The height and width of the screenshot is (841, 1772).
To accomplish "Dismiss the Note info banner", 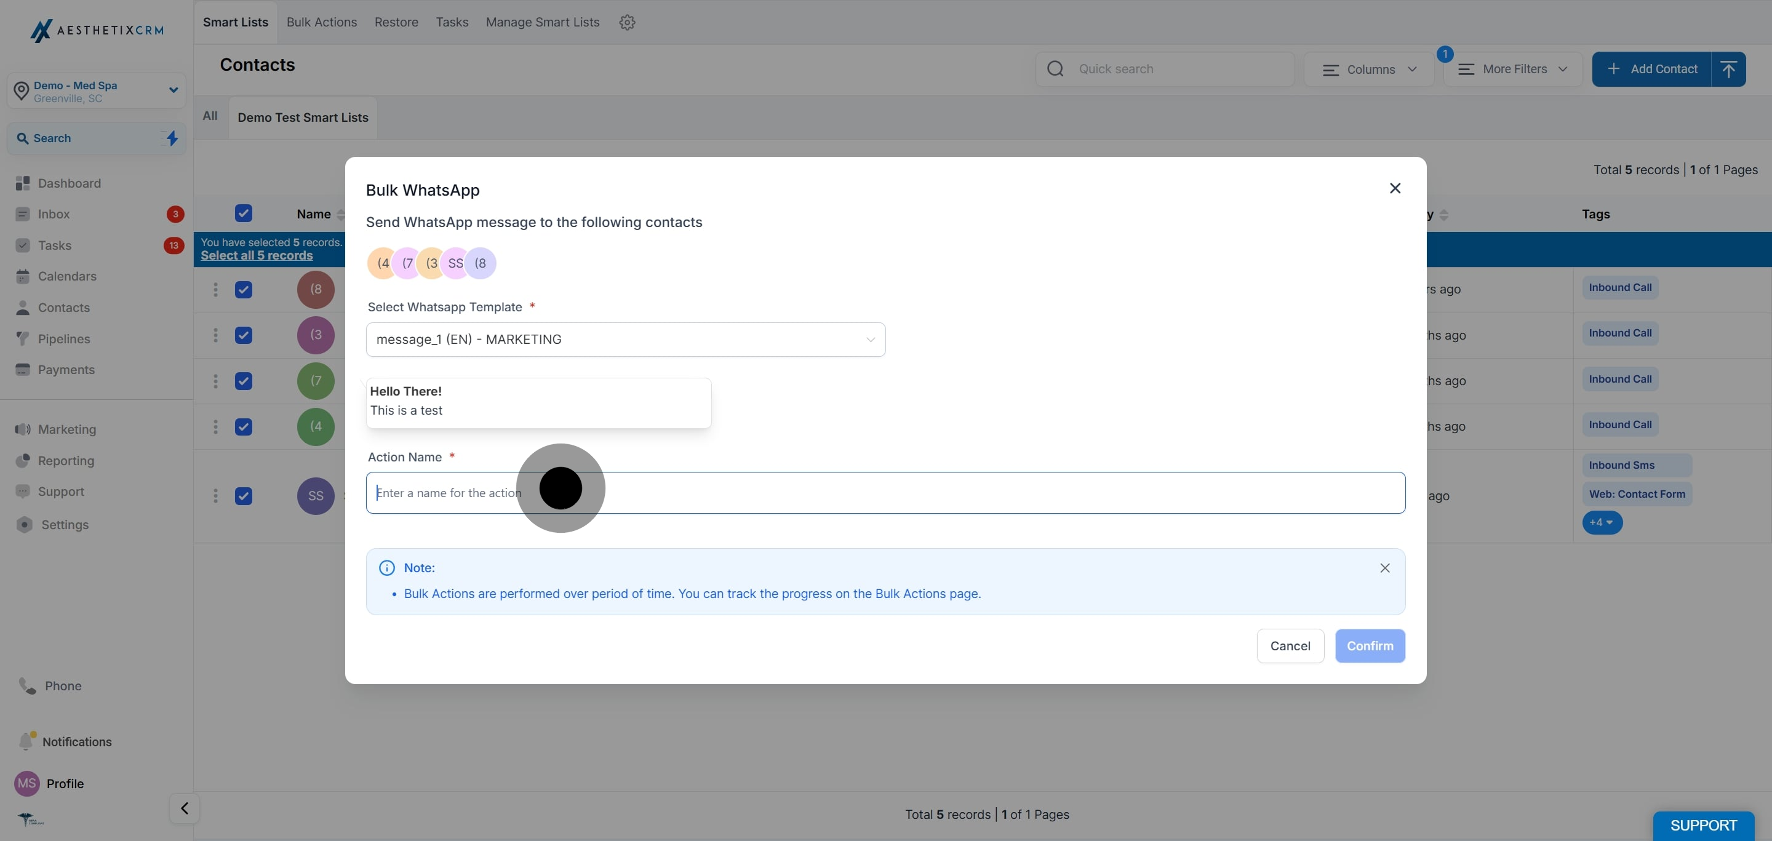I will [1385, 568].
